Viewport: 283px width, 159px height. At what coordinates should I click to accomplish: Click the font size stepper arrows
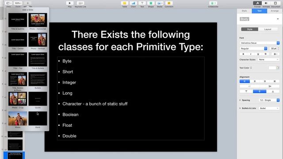click(x=279, y=49)
